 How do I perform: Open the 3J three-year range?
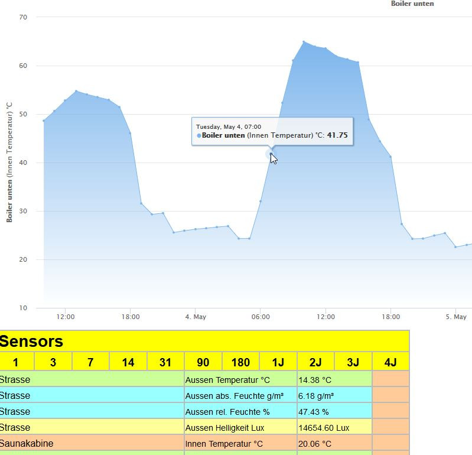353,362
